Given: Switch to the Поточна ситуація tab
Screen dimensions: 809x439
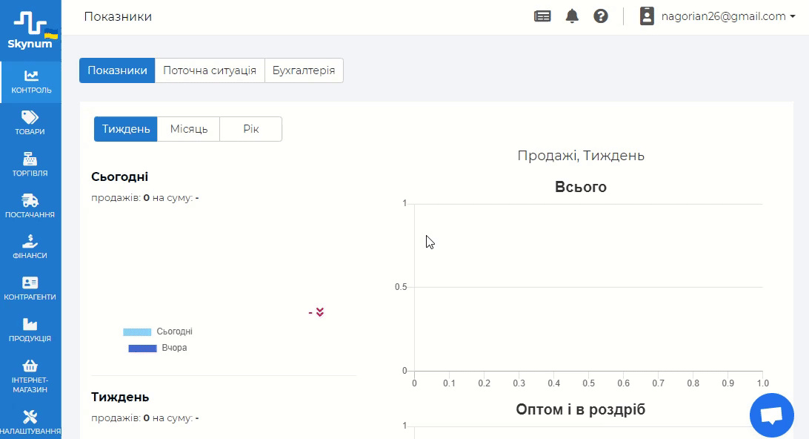Looking at the screenshot, I should click(210, 70).
